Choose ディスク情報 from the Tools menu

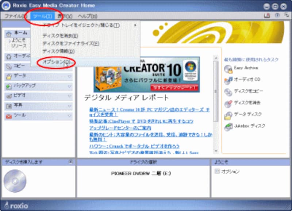tap(58, 51)
